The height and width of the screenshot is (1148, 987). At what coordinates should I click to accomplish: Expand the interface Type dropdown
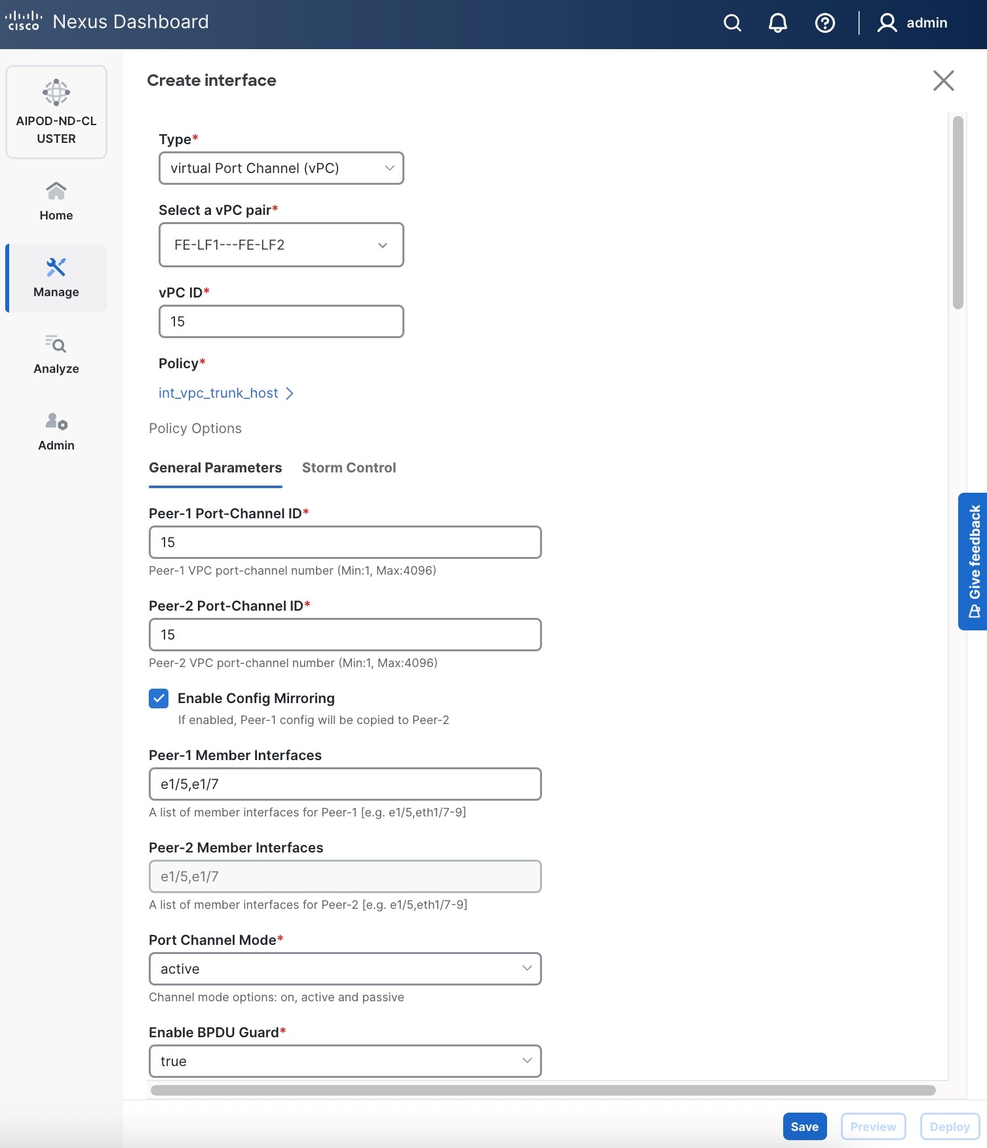click(281, 168)
